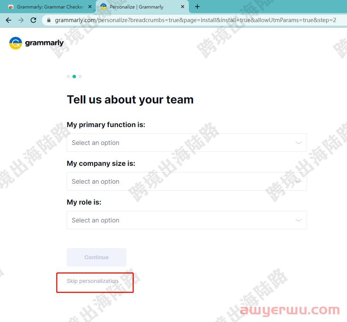The image size is (347, 322).
Task: Reload the current page
Action: pos(33,20)
